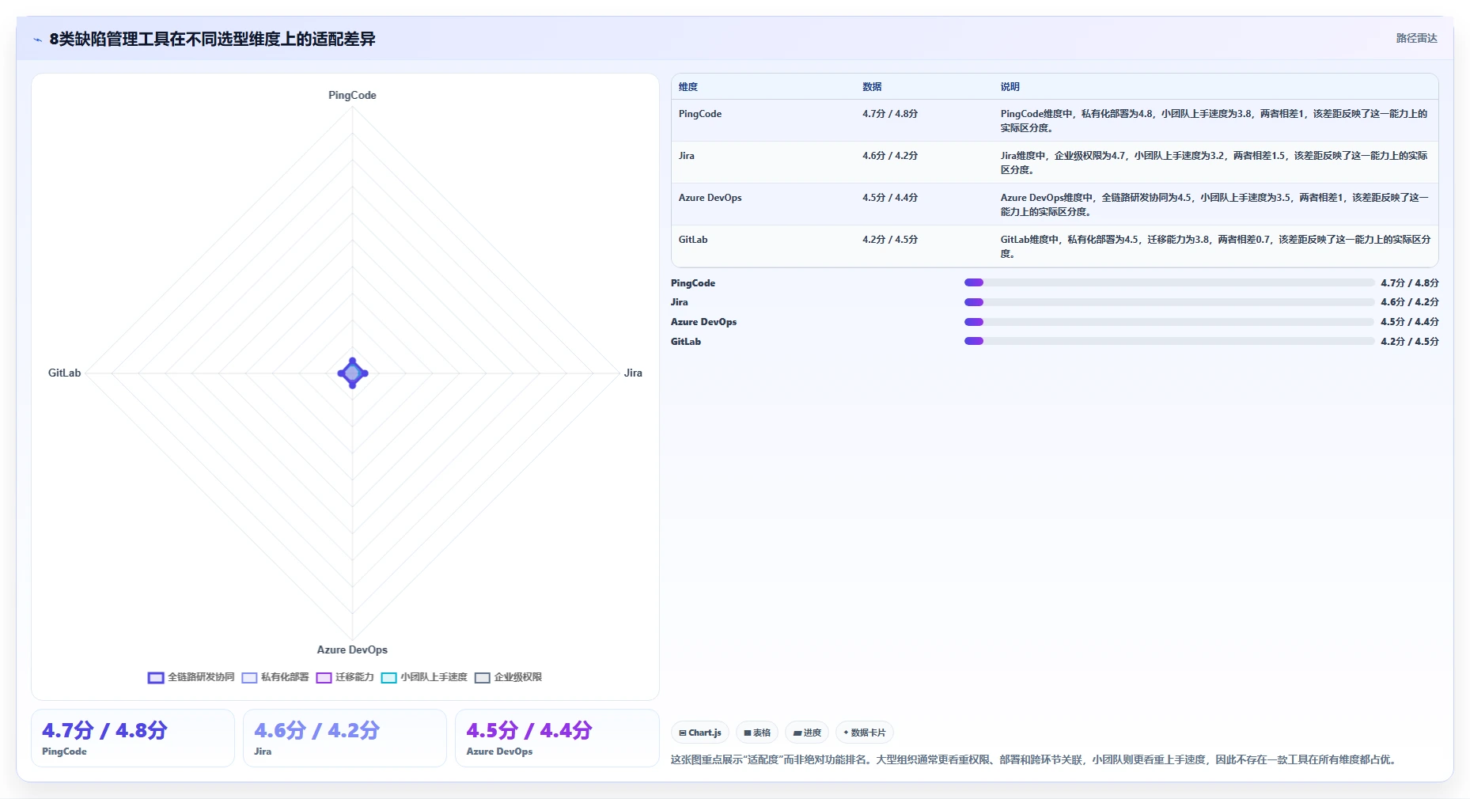Select the GitLab table row cell
Screen dimensions: 1470x799
point(693,240)
